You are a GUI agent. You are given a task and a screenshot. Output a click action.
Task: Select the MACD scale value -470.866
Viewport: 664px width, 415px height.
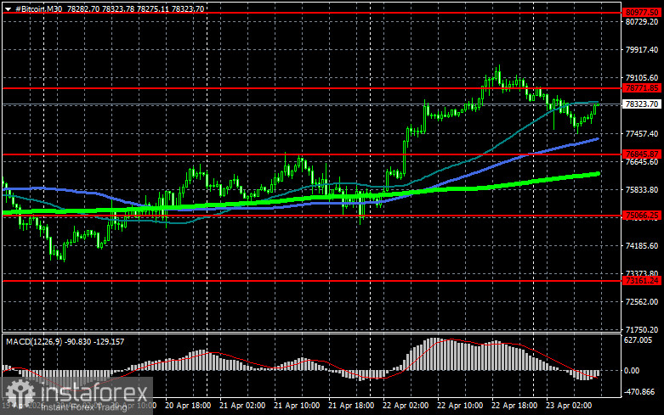click(639, 392)
